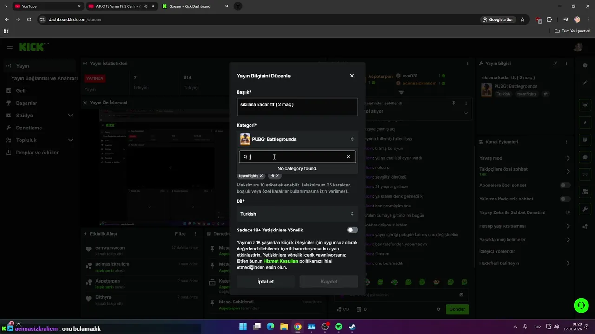Image resolution: width=595 pixels, height=334 pixels.
Task: Bookmark this page with star icon
Action: click(522, 19)
